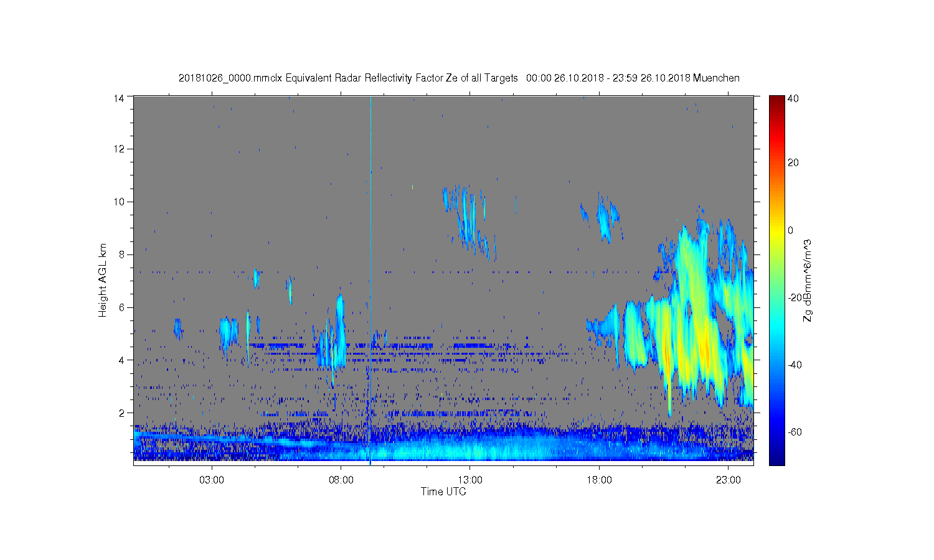Click the "Zg dBmm^6/m^3" colorbar label
This screenshot has height=560, width=934.
(808, 280)
